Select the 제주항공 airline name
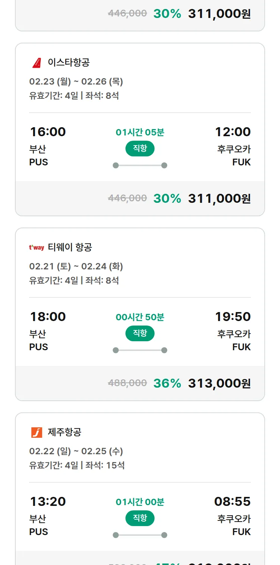 [65, 432]
